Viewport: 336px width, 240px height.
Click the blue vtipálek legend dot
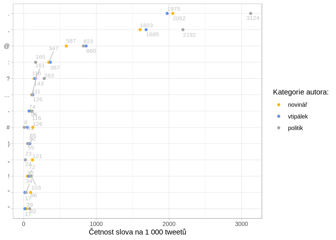click(x=279, y=116)
